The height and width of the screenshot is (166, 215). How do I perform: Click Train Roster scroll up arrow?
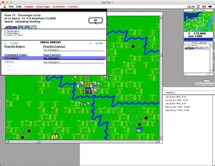[x=211, y=46]
